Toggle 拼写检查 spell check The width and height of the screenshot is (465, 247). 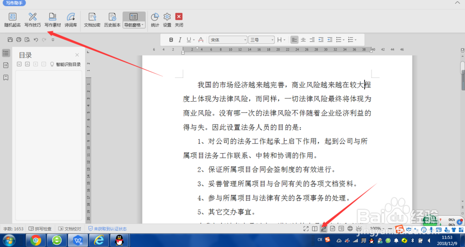[x=40, y=229]
